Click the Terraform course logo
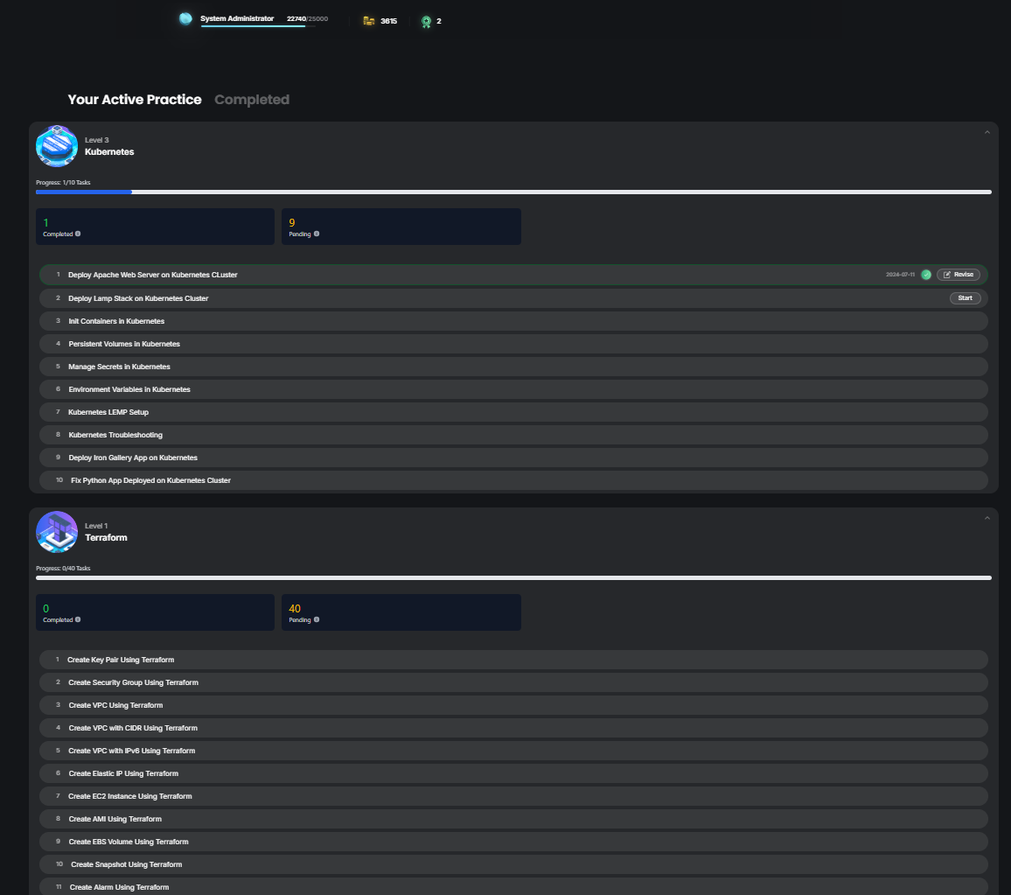 click(x=57, y=532)
